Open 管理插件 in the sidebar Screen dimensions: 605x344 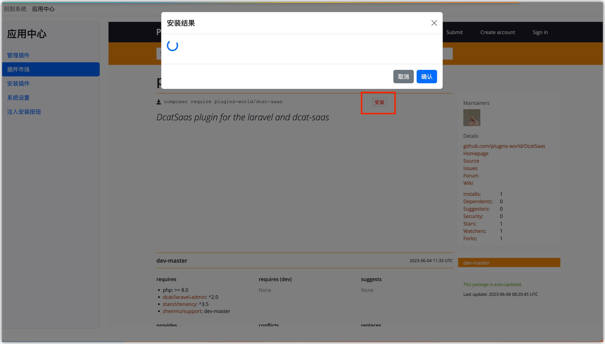coord(18,55)
